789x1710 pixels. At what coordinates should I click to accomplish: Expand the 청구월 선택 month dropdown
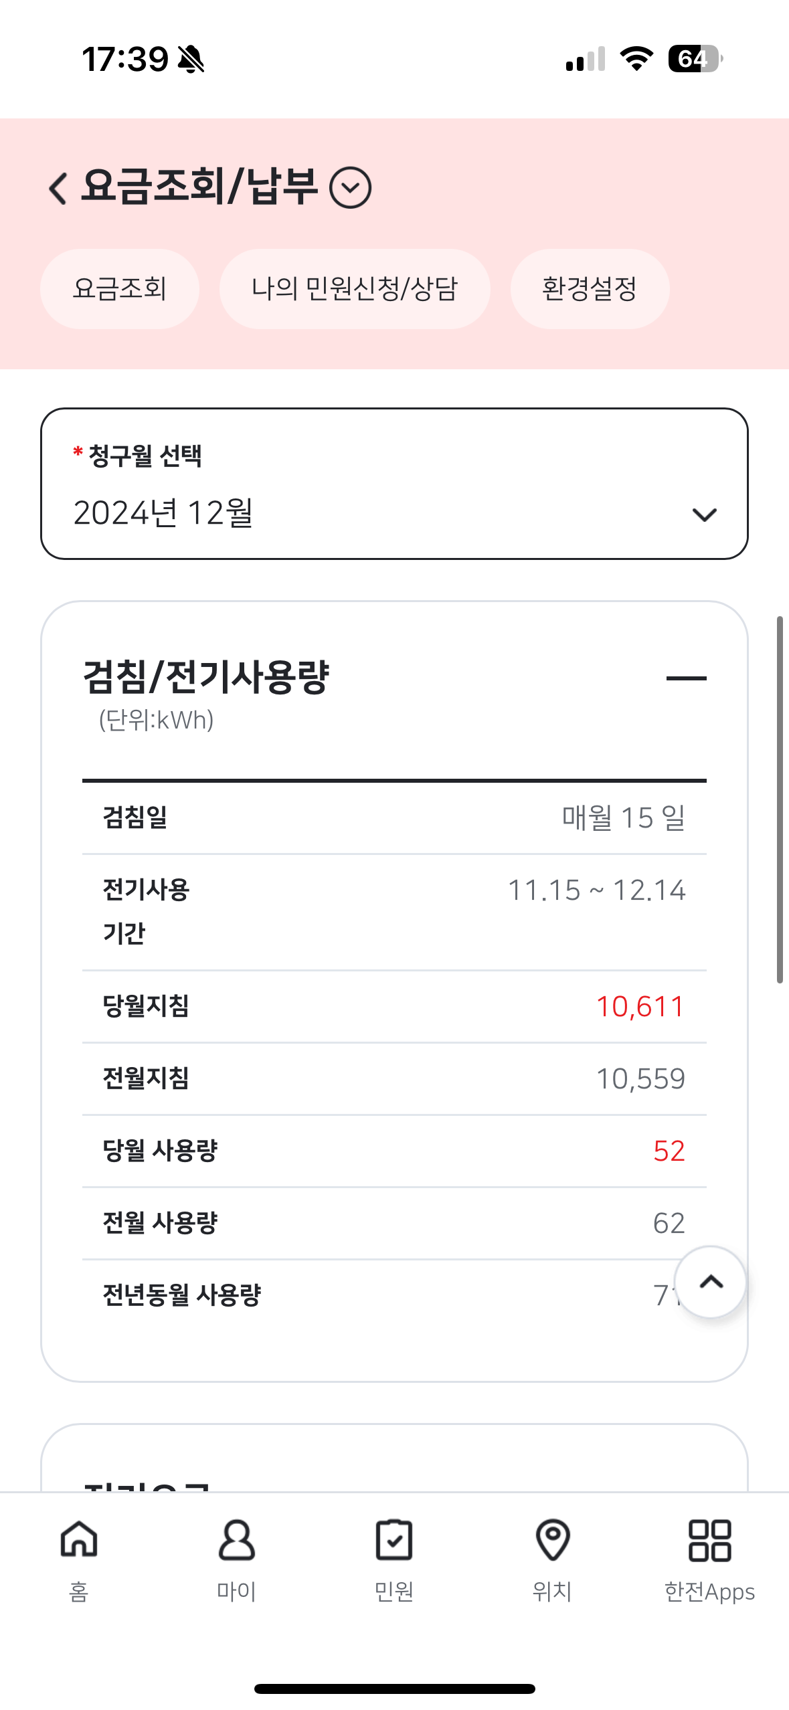coord(704,514)
